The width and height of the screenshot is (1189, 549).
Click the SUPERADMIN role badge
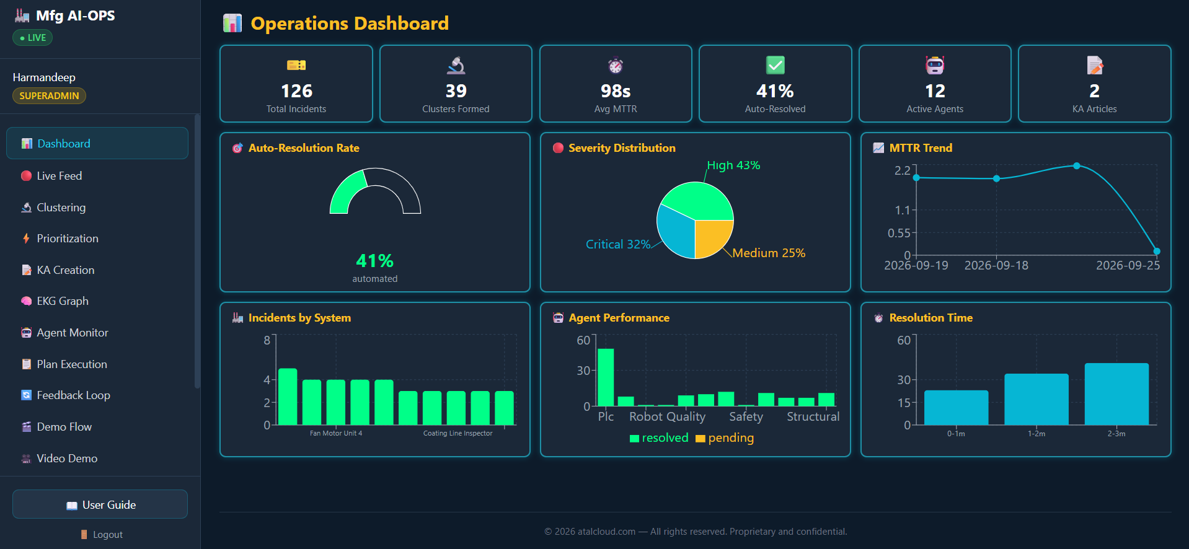click(x=49, y=95)
